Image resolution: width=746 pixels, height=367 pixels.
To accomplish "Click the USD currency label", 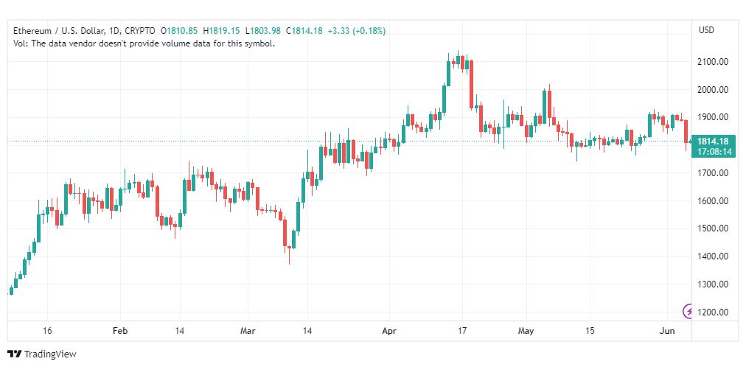I will (x=706, y=30).
